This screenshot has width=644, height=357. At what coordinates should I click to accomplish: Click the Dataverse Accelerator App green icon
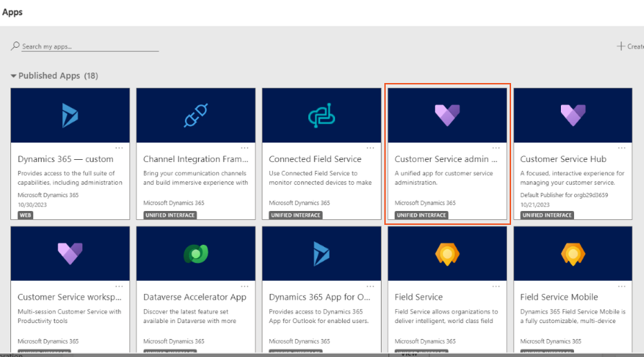196,254
